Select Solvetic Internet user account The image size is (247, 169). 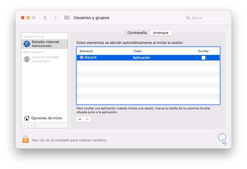pyautogui.click(x=45, y=44)
